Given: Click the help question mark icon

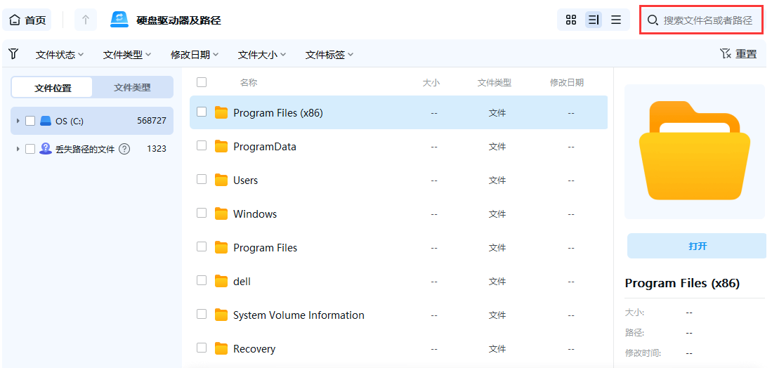Looking at the screenshot, I should (x=124, y=149).
